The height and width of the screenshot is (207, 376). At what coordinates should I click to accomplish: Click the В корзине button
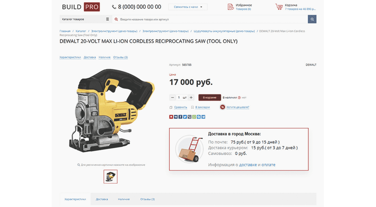pyautogui.click(x=210, y=97)
